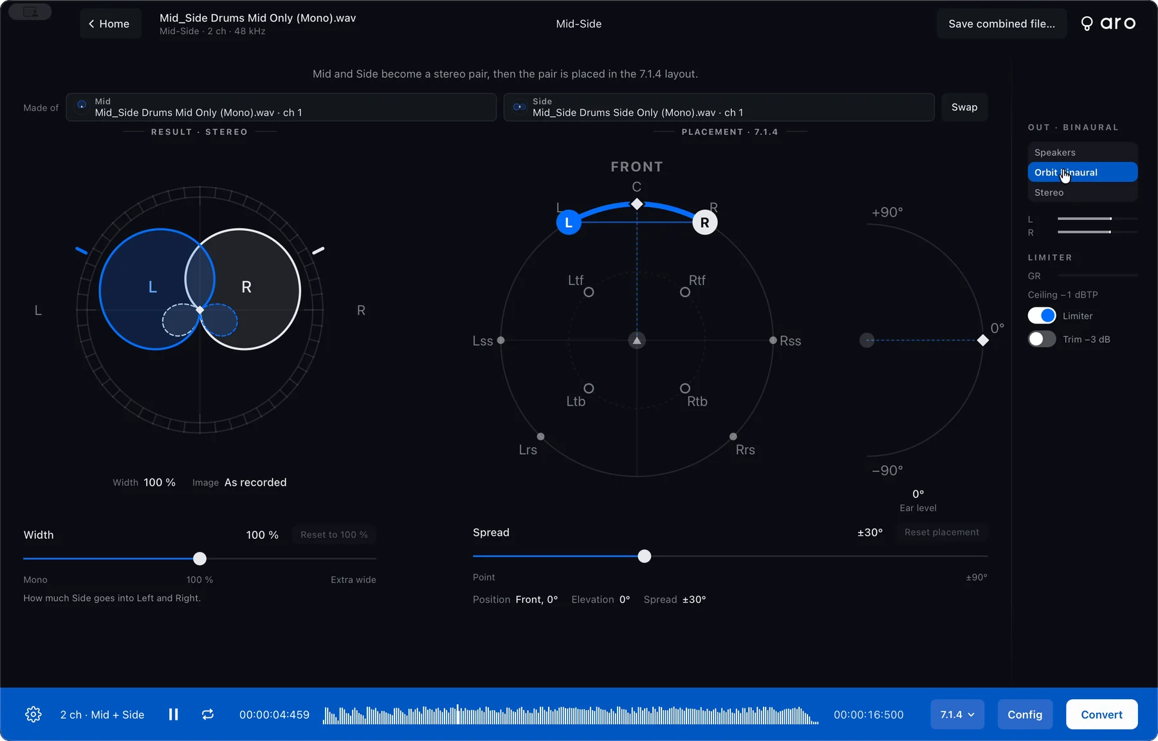Click the Lrs rear speaker dot
Viewport: 1158px width, 741px height.
(540, 437)
